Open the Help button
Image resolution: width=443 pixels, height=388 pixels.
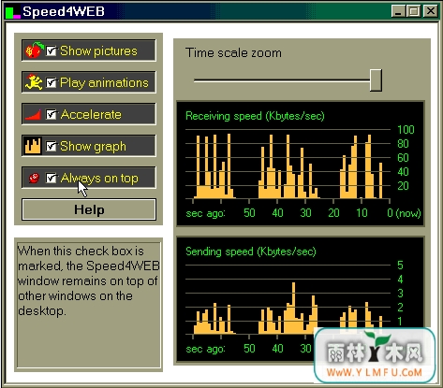(x=89, y=209)
